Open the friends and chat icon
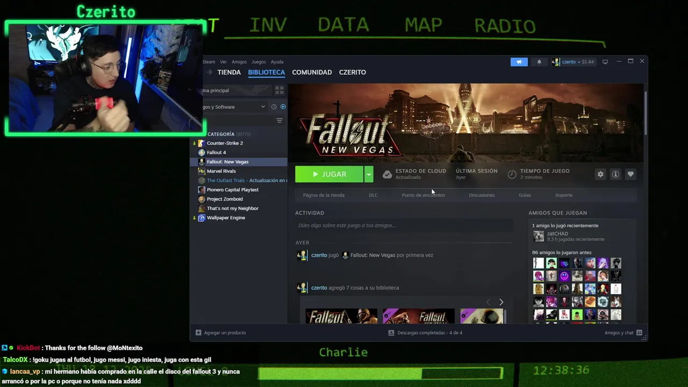Image resolution: width=688 pixels, height=387 pixels. point(639,333)
